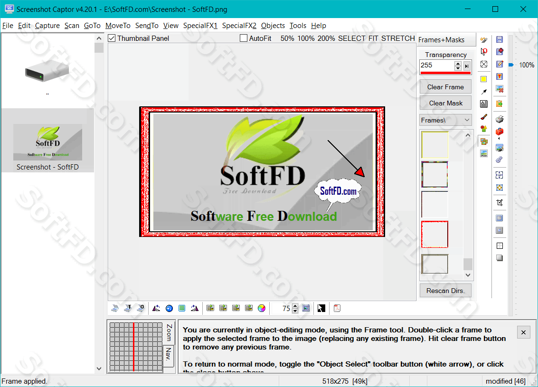This screenshot has height=387, width=538.
Task: Select the magic wand tool
Action: pos(484,40)
